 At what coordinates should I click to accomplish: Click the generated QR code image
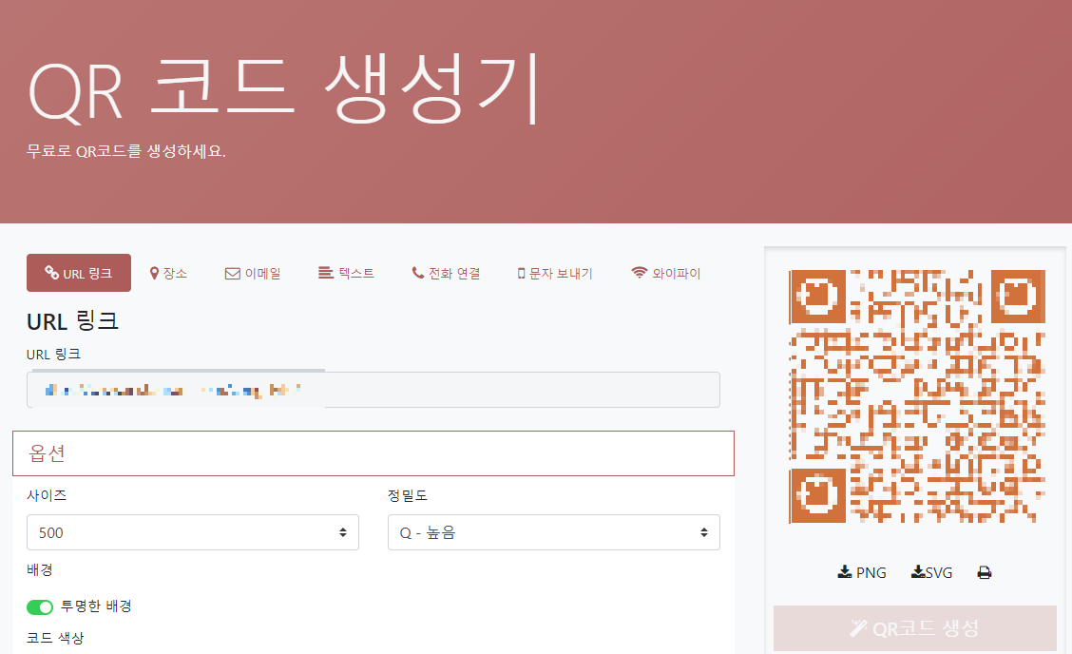[x=917, y=396]
